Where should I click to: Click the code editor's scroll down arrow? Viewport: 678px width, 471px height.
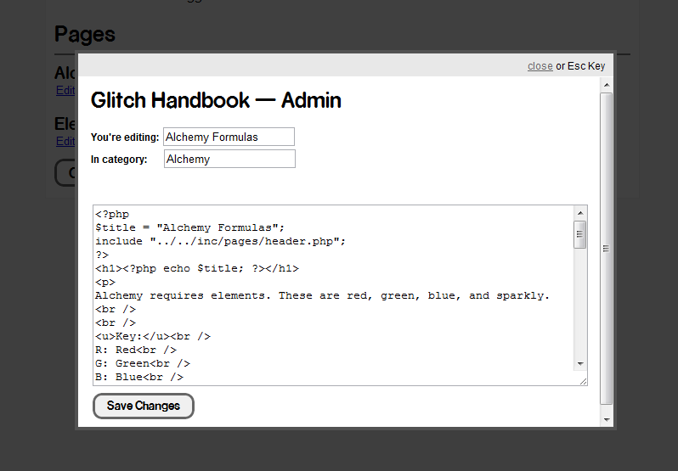point(580,363)
